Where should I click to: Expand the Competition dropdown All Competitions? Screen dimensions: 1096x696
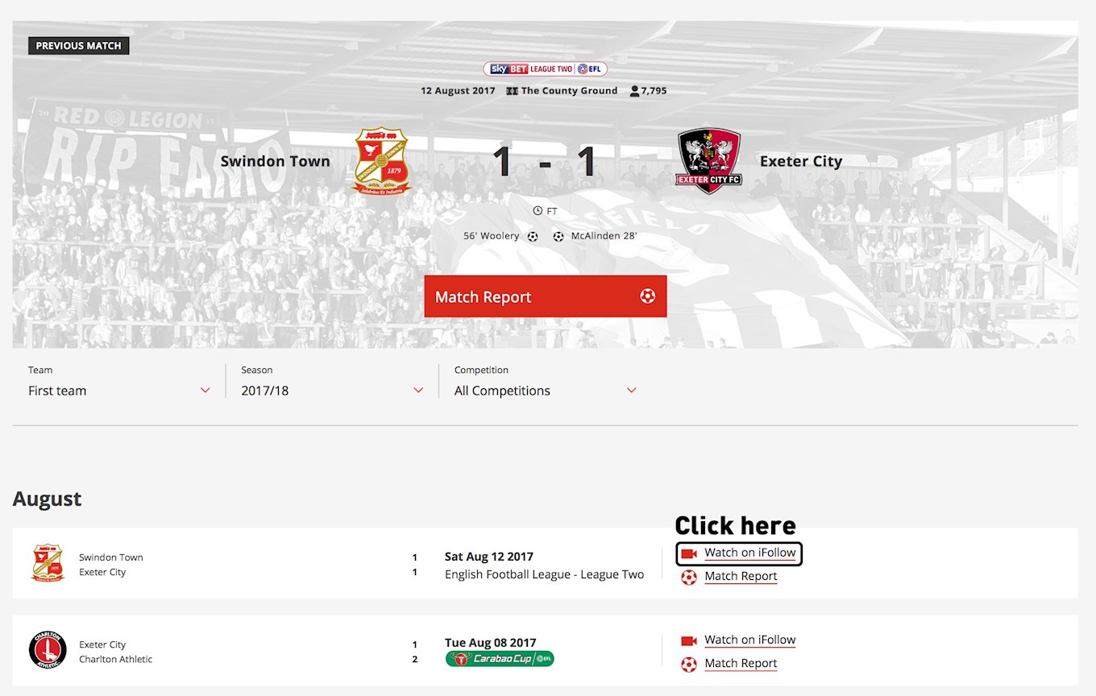click(546, 382)
